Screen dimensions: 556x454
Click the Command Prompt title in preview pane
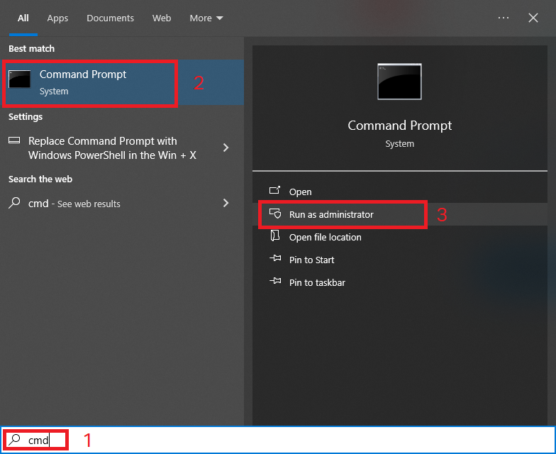400,126
